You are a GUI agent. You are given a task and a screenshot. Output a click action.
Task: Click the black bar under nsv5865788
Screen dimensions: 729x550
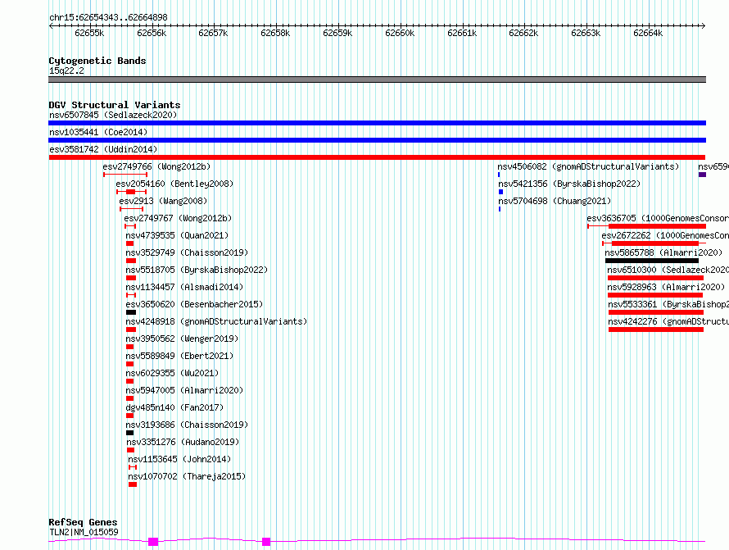pyautogui.click(x=652, y=261)
